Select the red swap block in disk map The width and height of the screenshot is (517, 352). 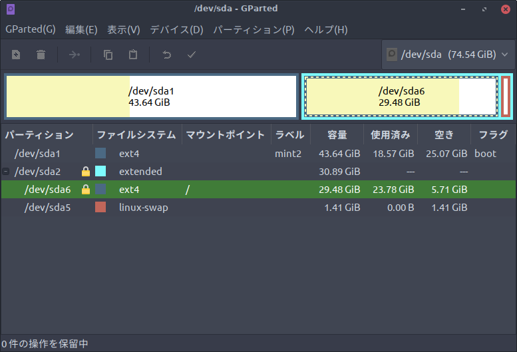(506, 96)
